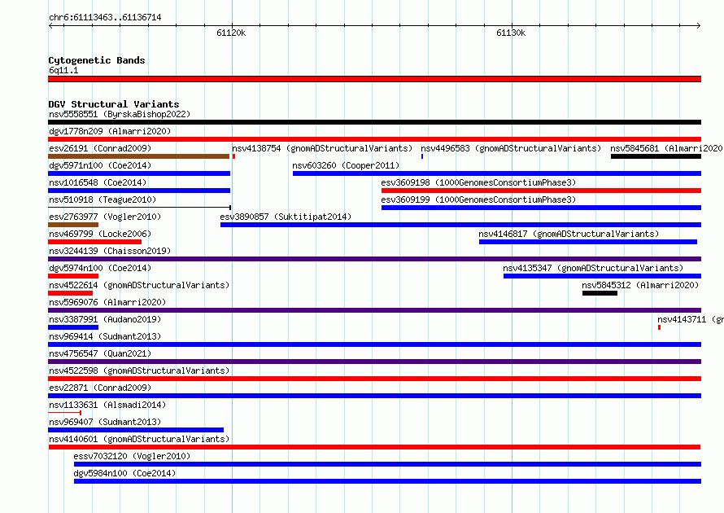Viewport: 724px width, 513px height.
Task: Click the black nsv5845681 variant bar
Action: pyautogui.click(x=656, y=156)
